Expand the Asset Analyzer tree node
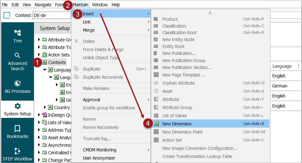The width and height of the screenshot is (302, 163). coord(39,137)
